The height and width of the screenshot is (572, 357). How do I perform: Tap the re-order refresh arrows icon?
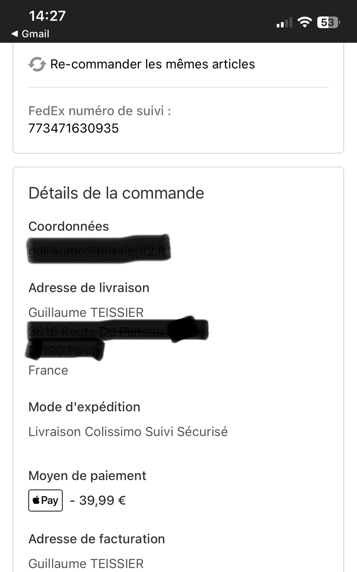pyautogui.click(x=37, y=64)
